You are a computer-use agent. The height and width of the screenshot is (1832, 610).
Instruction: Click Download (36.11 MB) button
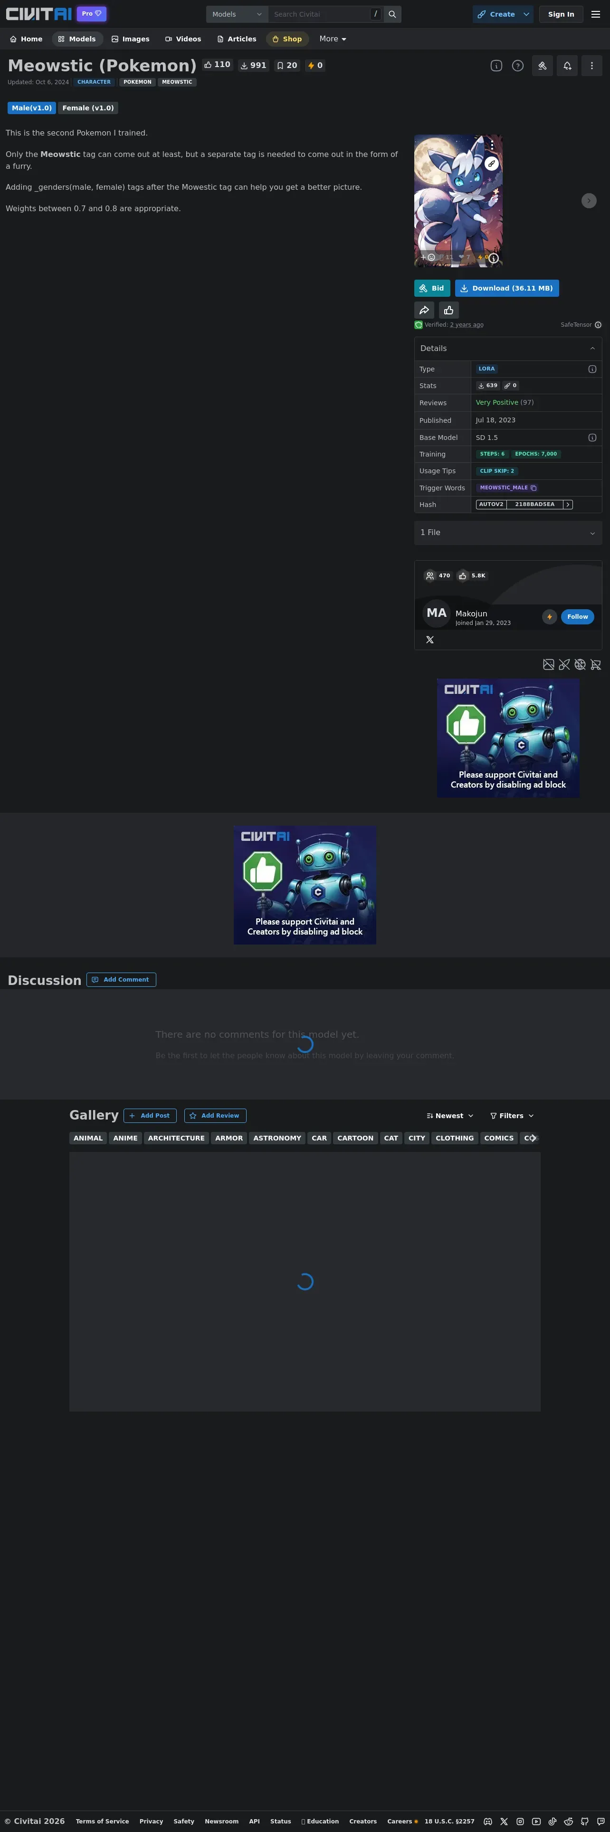507,288
